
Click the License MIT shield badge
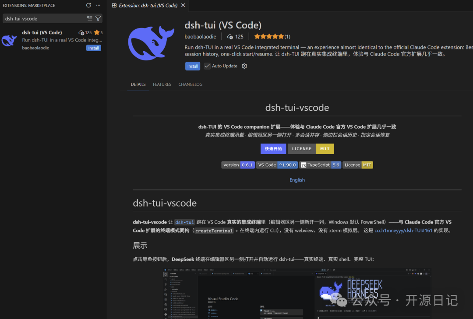point(358,165)
